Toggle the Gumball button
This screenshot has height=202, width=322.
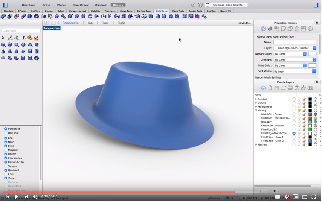click(101, 5)
